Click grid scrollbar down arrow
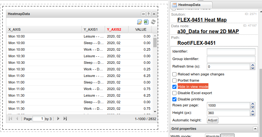The image size is (262, 137). pyautogui.click(x=155, y=112)
